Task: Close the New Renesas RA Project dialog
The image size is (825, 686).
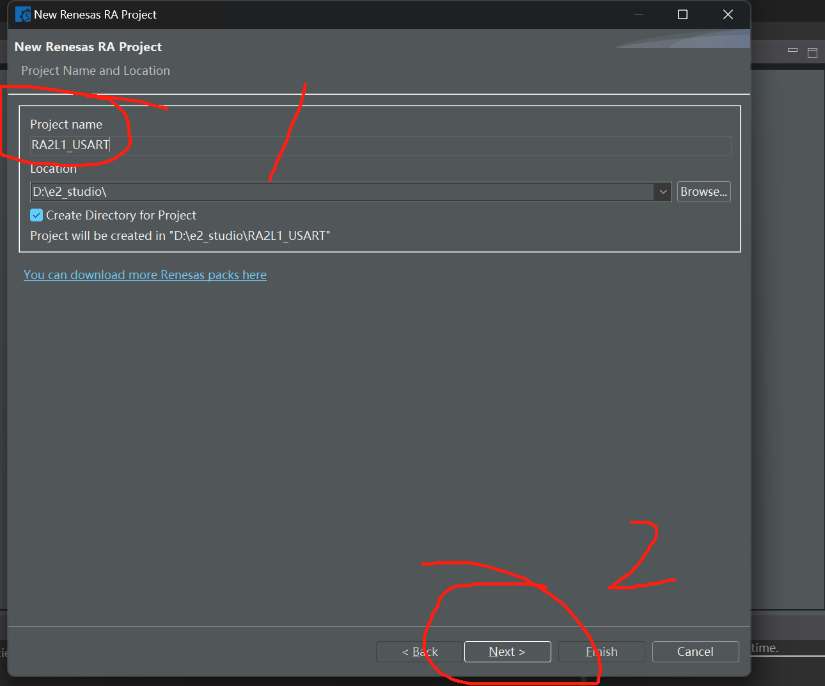Action: (728, 14)
